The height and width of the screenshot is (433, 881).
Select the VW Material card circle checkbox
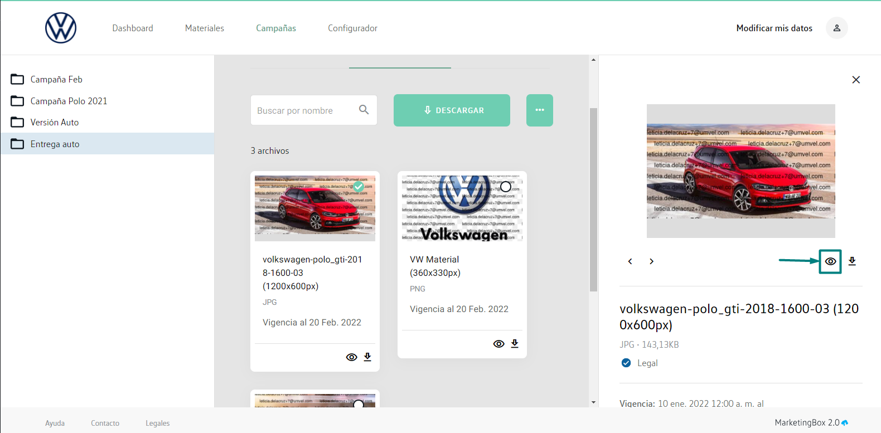[506, 187]
